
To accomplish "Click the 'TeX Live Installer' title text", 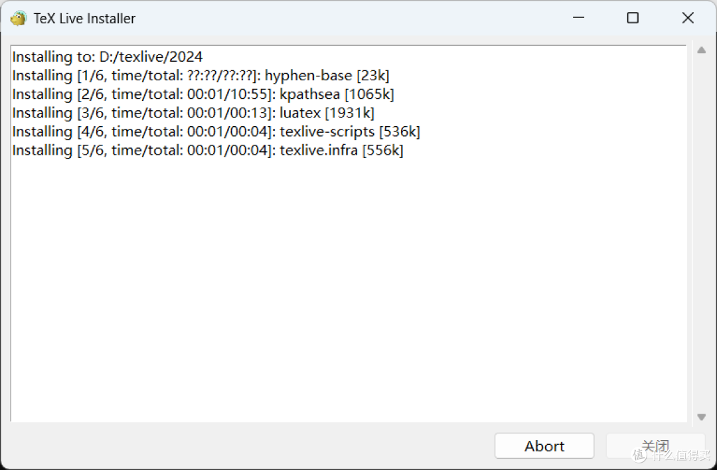I will 84,19.
